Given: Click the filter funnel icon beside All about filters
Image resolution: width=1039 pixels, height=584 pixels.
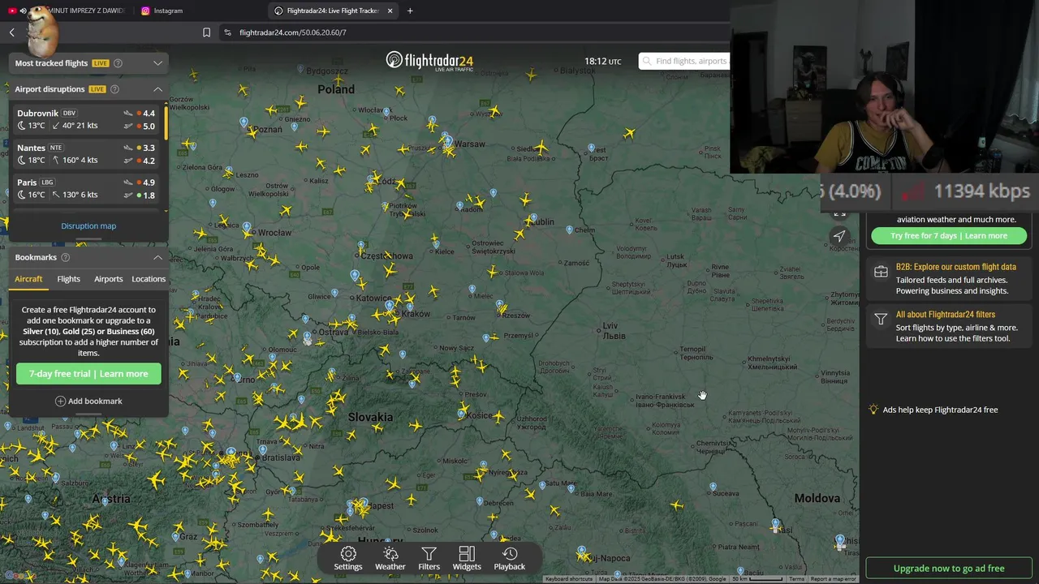Looking at the screenshot, I should pyautogui.click(x=881, y=320).
